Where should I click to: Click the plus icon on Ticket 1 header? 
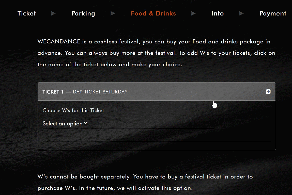(268, 92)
